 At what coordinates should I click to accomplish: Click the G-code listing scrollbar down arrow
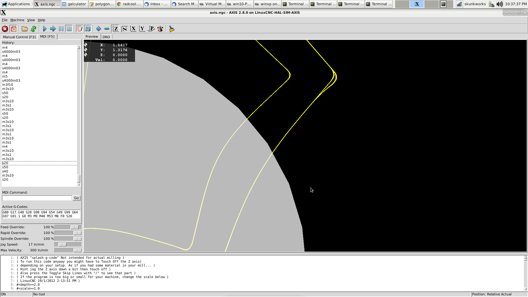tap(526, 289)
